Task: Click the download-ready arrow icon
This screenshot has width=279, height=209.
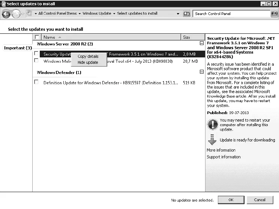Action: coord(212,140)
